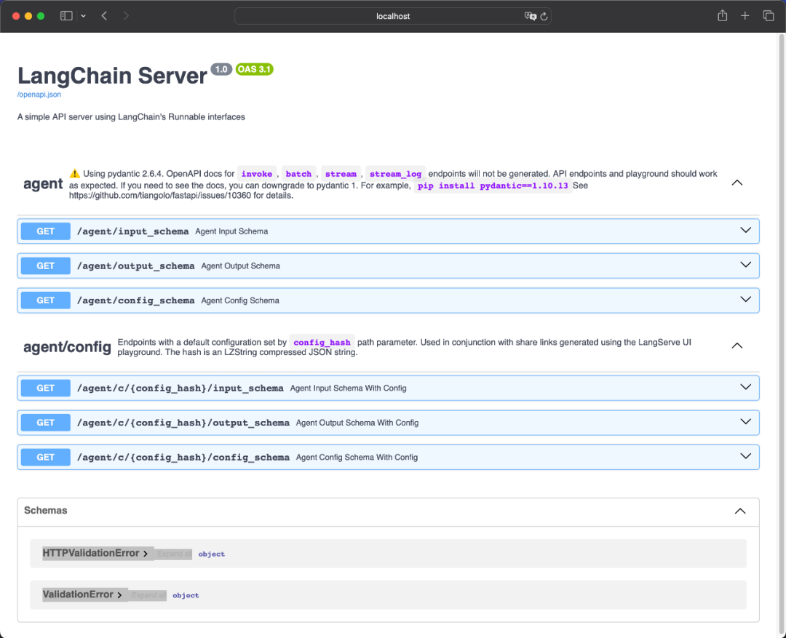This screenshot has height=638, width=786.
Task: Select the agent/config tag heading
Action: point(67,347)
